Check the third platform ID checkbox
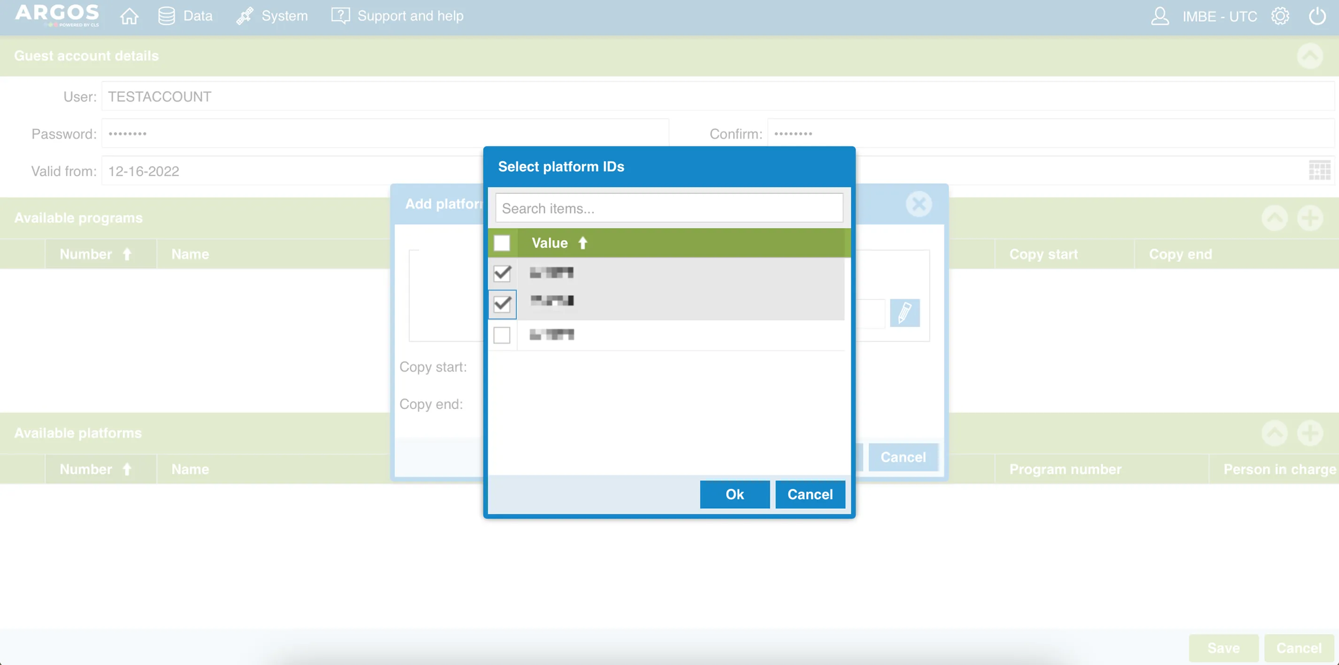 [502, 335]
